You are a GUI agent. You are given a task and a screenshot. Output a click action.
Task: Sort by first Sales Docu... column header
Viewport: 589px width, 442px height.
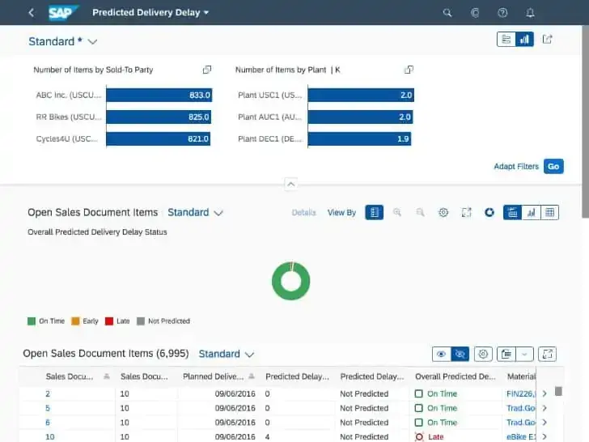[69, 376]
